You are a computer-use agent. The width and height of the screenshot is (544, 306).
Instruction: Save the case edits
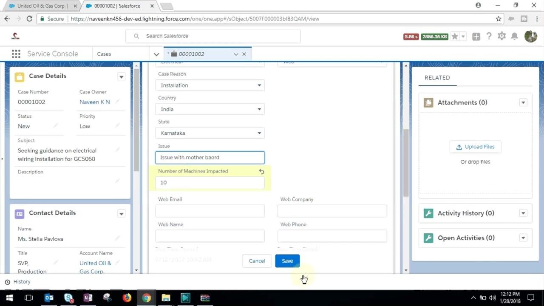point(287,261)
